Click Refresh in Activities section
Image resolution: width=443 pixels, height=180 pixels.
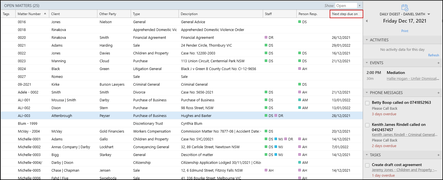433,55
